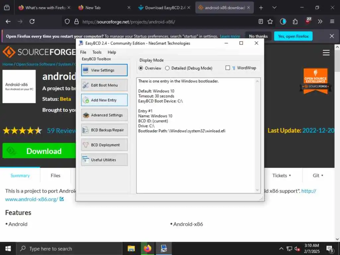Click the tracking protection shield icon
The width and height of the screenshot is (340, 255).
point(67,22)
